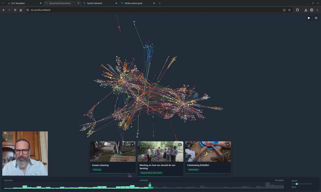The height and width of the screenshot is (192, 321).
Task: Switch to the CLC Visualizer tab
Action: (x=24, y=3)
